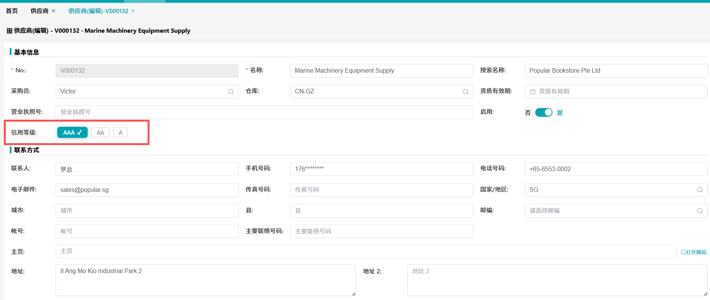Click the 电子邮件 field with sales@popular.sg
Viewport: 710px width, 300px height.
point(147,190)
